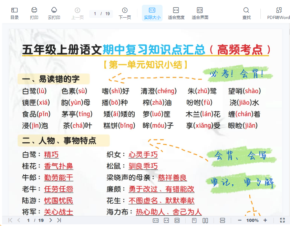This screenshot has width=290, height=226.
Task: Switch to single page layout in status bar
Action: pyautogui.click(x=194, y=220)
